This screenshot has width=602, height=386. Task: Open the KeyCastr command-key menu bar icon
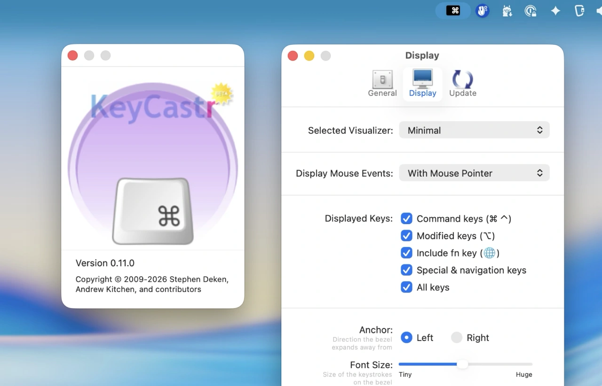tap(453, 10)
